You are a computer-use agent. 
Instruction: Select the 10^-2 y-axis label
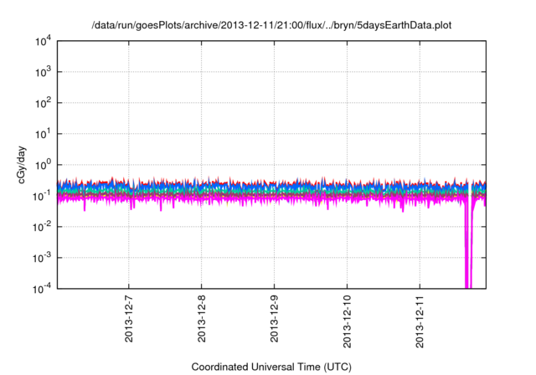point(43,228)
